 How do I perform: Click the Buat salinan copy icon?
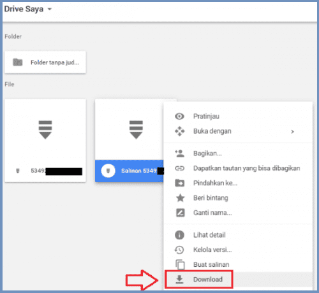[x=180, y=264]
